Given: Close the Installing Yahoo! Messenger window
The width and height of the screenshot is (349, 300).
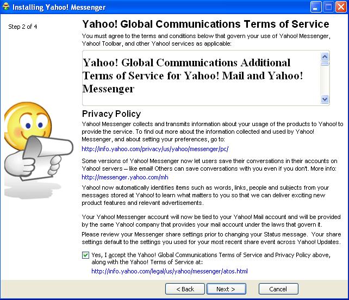Looking at the screenshot, I should coord(341,7).
